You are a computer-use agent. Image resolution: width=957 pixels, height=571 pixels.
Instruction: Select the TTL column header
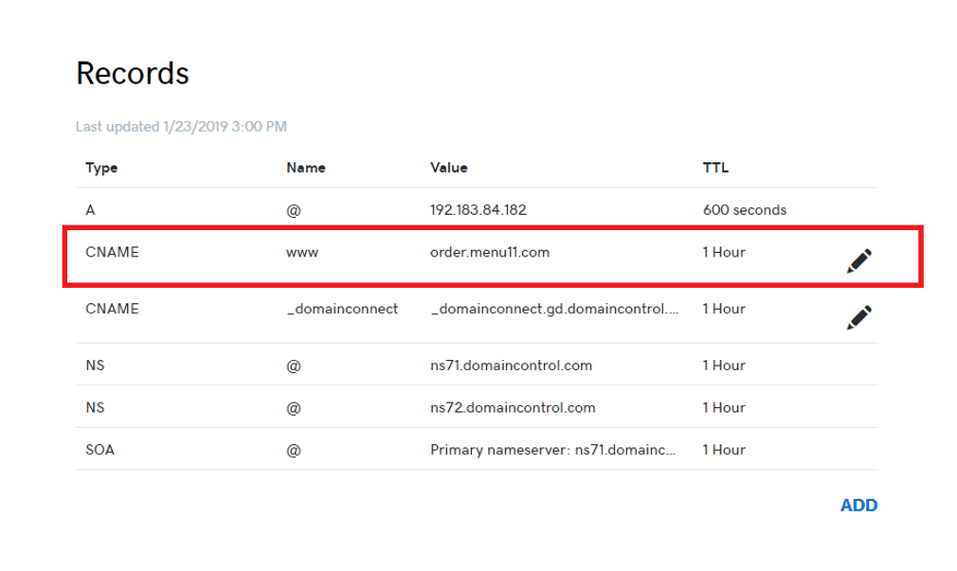(x=715, y=168)
